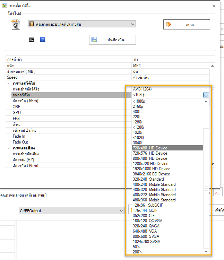Pick the 2160p video size option
This screenshot has height=260, width=224.
(x=138, y=106)
